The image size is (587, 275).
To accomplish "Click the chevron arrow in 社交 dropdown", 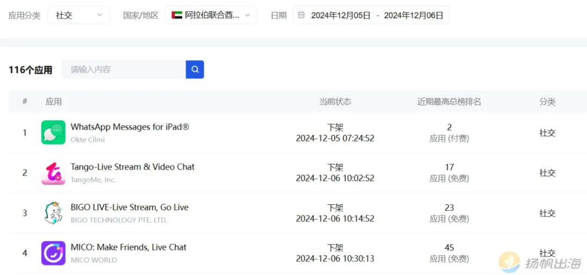I will click(99, 15).
